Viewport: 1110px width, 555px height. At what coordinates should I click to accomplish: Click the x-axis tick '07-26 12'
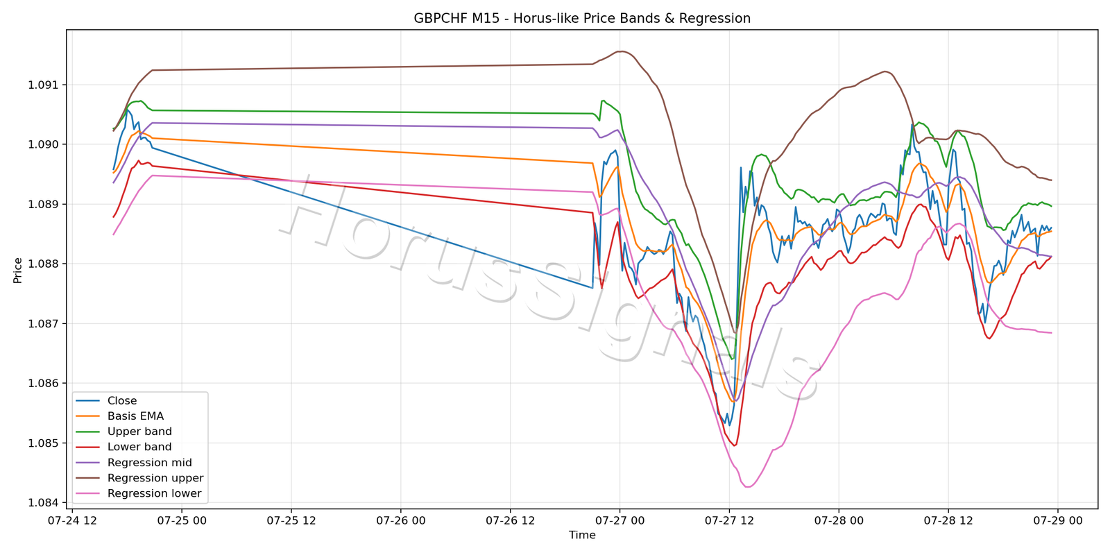click(510, 521)
